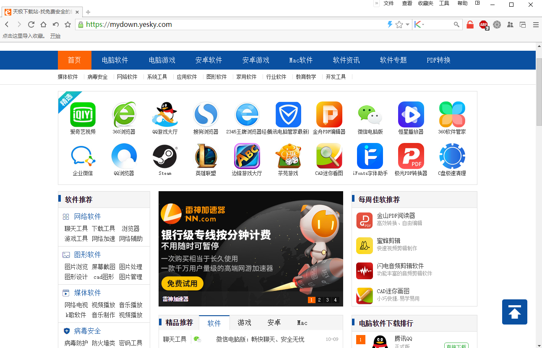
Task: Open the Sogou browser icon
Action: [206, 114]
